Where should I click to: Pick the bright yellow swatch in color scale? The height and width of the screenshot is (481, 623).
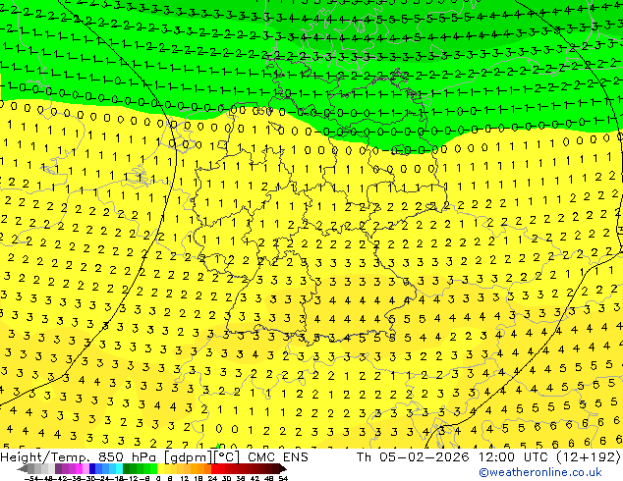click(160, 468)
